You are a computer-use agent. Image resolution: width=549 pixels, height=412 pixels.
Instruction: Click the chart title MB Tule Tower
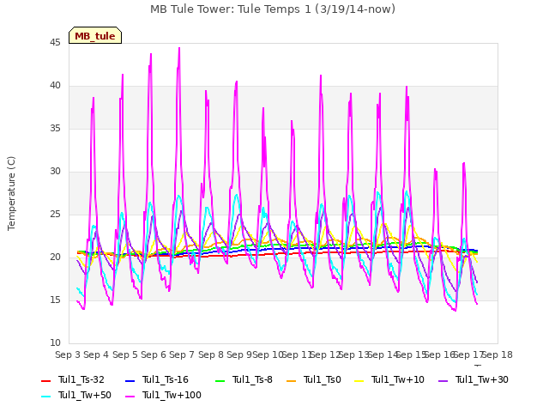[x=273, y=9]
